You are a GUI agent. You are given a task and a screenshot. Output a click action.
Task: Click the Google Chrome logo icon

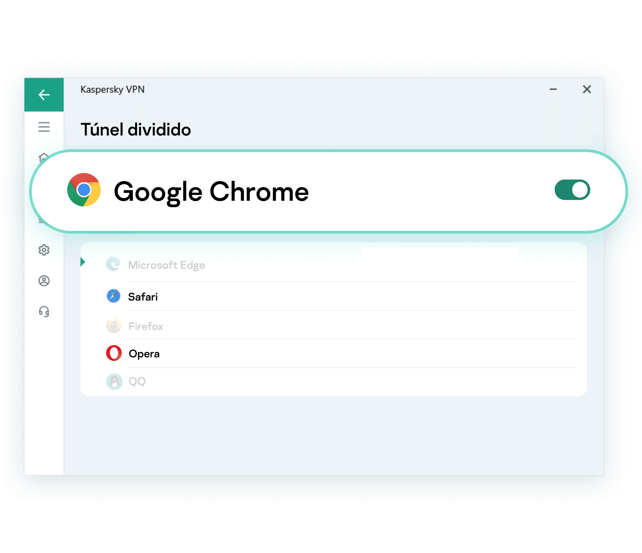84,190
